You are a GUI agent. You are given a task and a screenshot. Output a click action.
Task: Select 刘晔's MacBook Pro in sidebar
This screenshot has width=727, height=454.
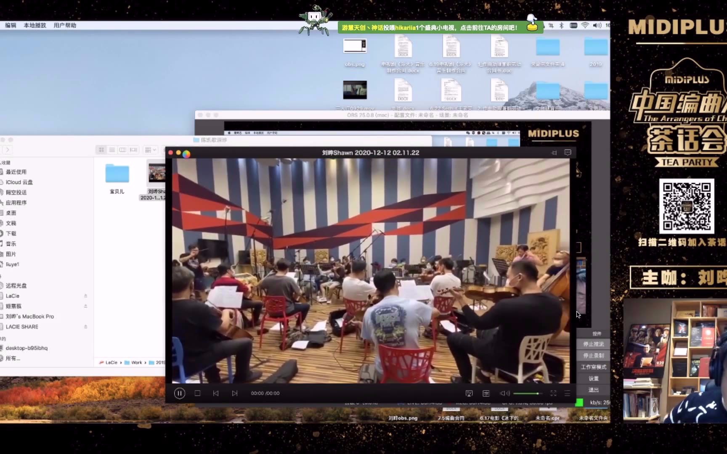point(29,317)
